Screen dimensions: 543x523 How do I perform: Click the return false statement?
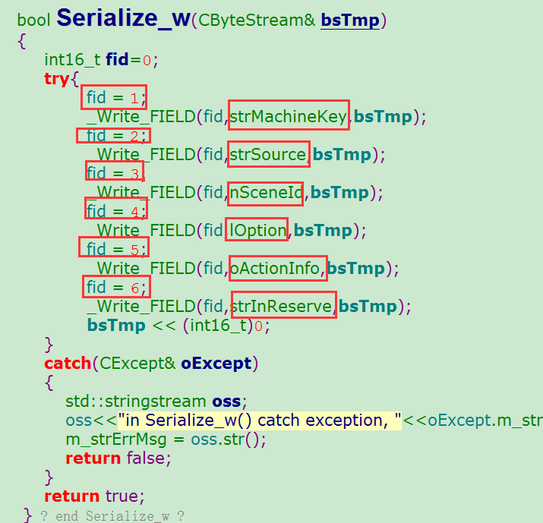coord(118,458)
